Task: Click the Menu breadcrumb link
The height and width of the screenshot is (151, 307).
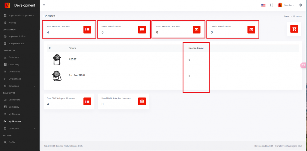Action: [x=287, y=16]
